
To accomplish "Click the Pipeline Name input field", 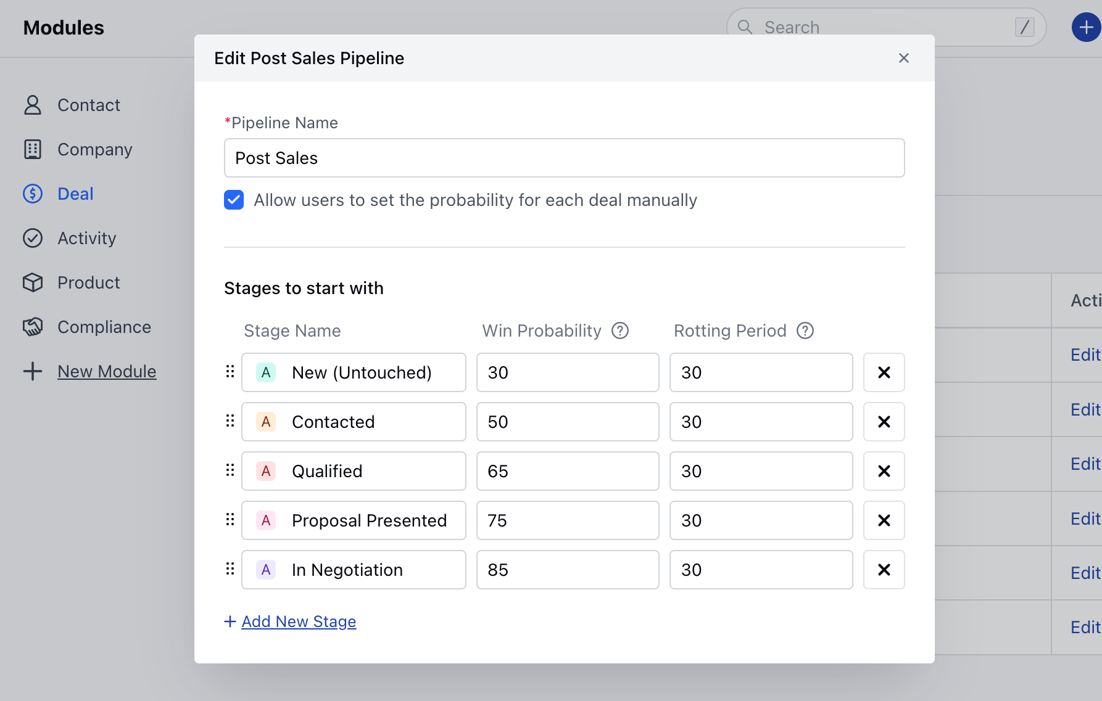I will pyautogui.click(x=564, y=158).
